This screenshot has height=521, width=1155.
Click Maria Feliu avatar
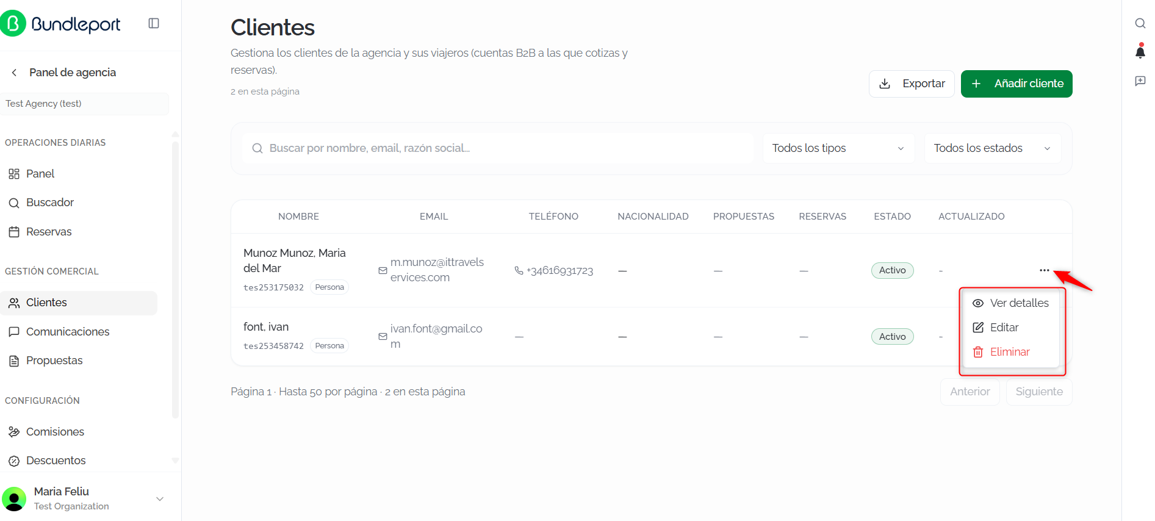pos(14,499)
